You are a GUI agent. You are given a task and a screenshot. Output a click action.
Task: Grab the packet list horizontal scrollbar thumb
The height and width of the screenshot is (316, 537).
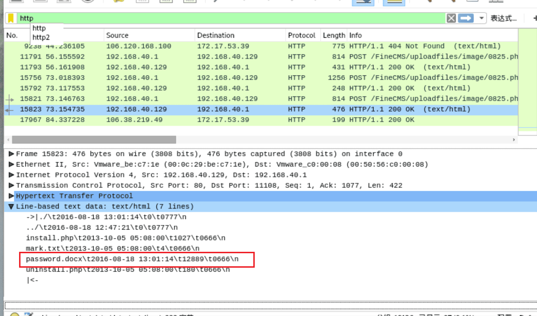[94, 140]
